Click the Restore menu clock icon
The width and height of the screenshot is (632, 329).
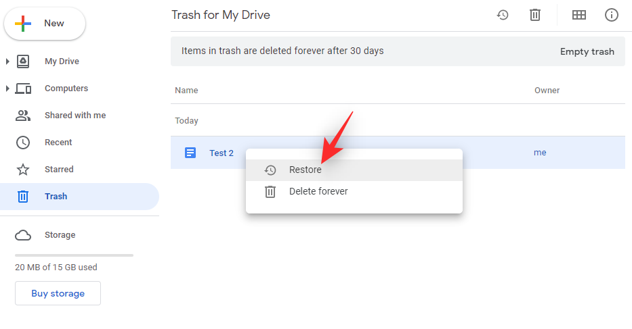tap(270, 170)
